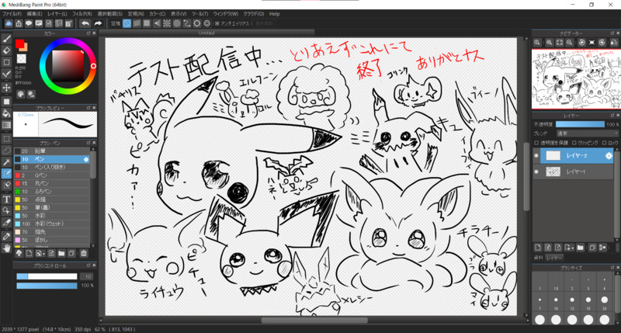
Task: Select the Magic Wand tool
Action: 6,162
